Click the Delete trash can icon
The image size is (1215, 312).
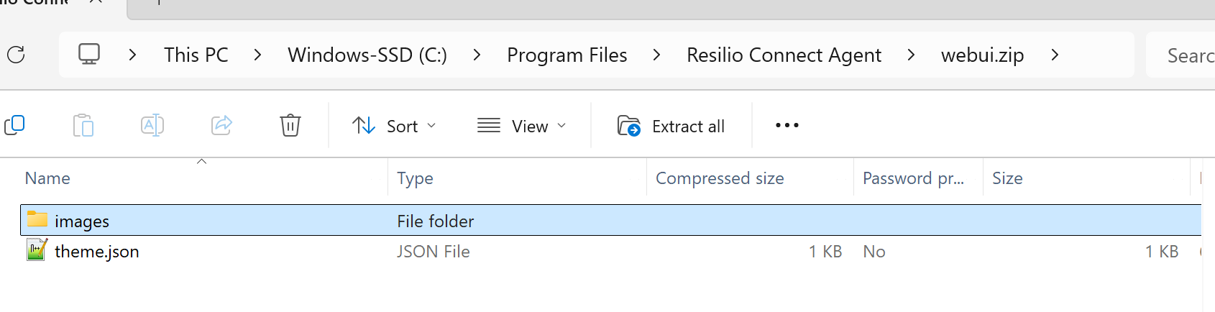(x=290, y=126)
